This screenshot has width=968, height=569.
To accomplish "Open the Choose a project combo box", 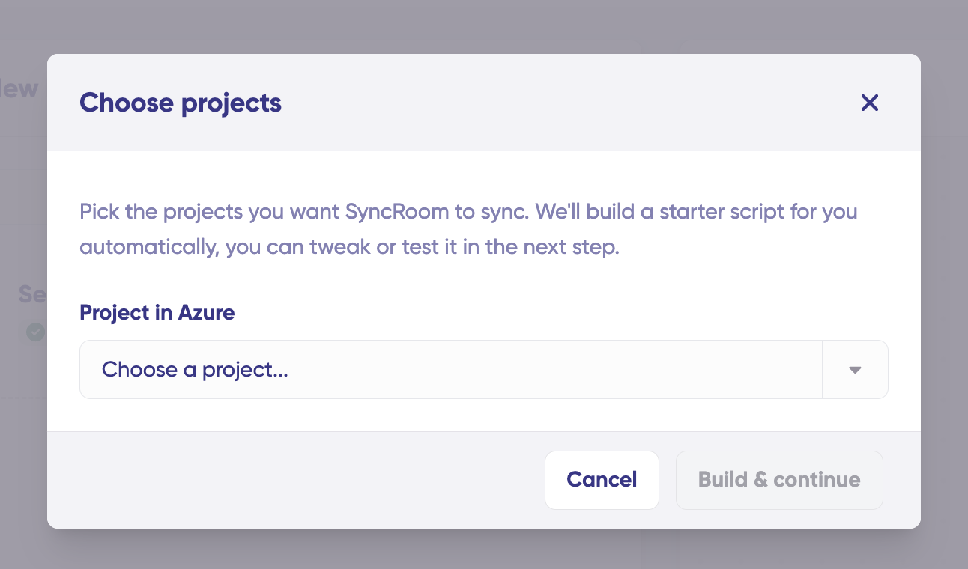I will (451, 370).
